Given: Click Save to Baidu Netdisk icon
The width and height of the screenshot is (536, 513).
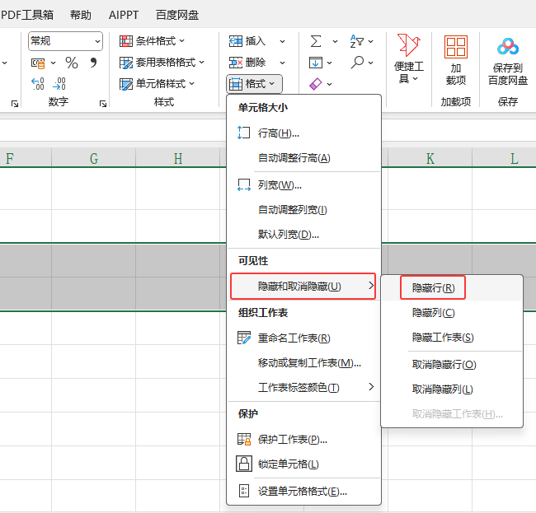Looking at the screenshot, I should tap(508, 47).
